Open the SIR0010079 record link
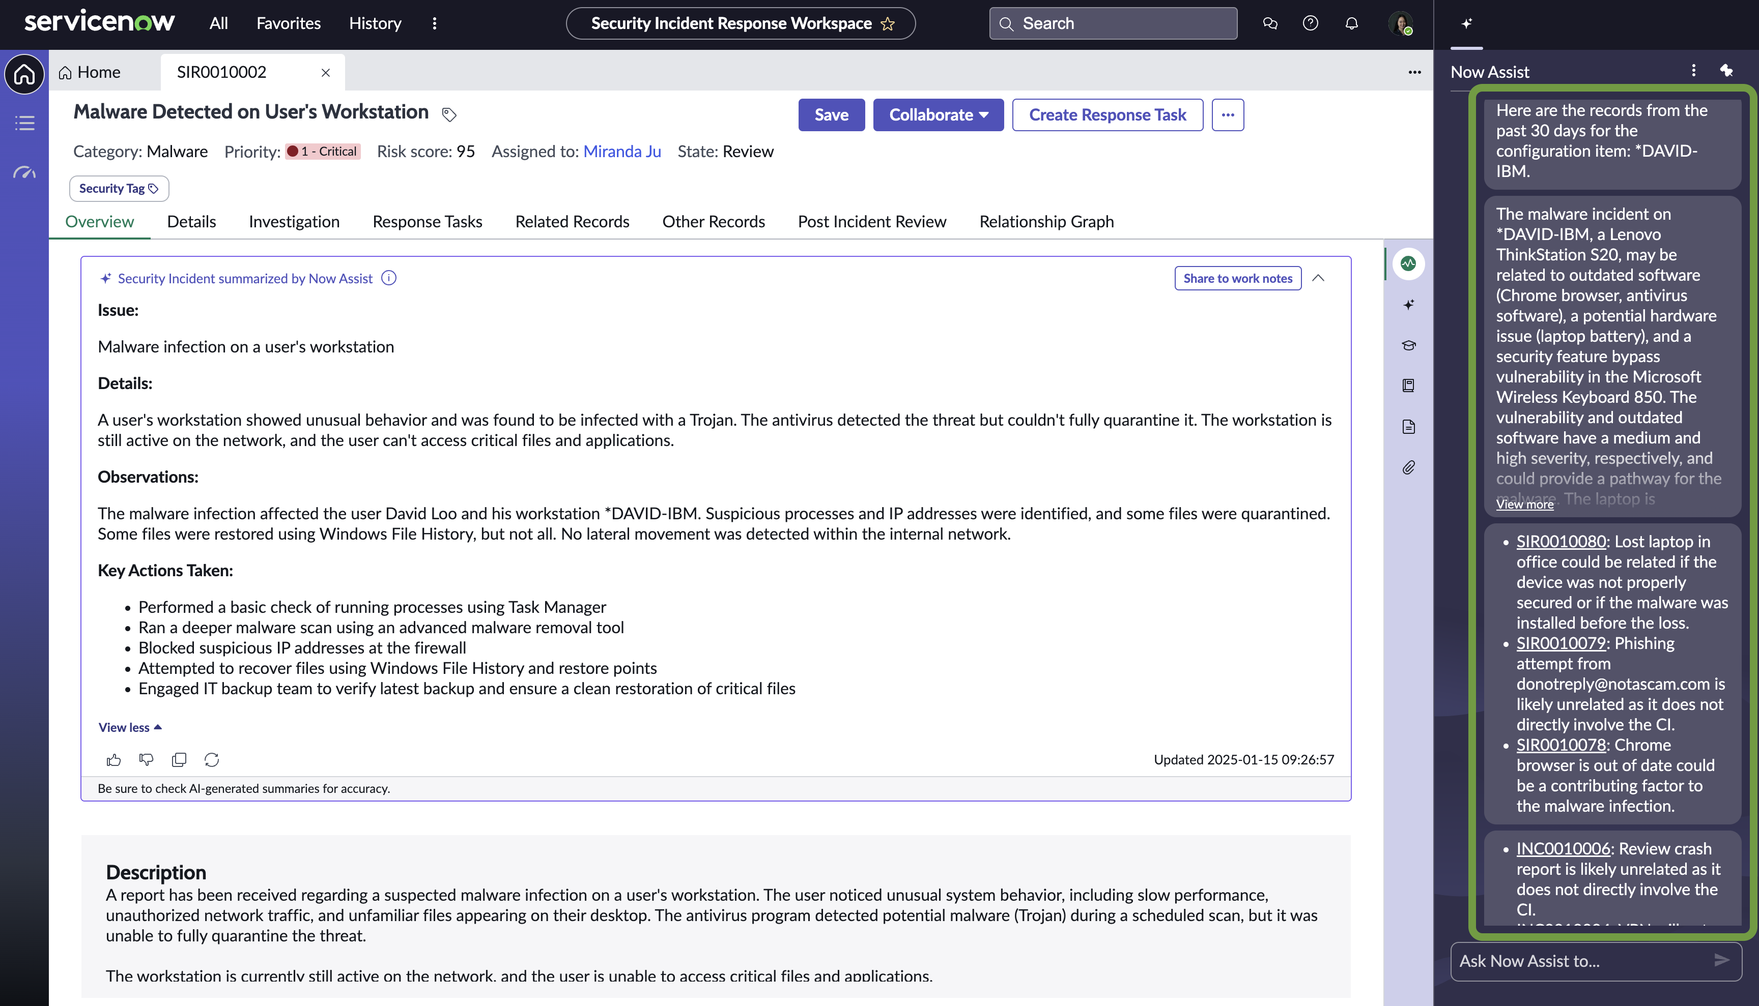The width and height of the screenshot is (1759, 1006). pyautogui.click(x=1561, y=643)
